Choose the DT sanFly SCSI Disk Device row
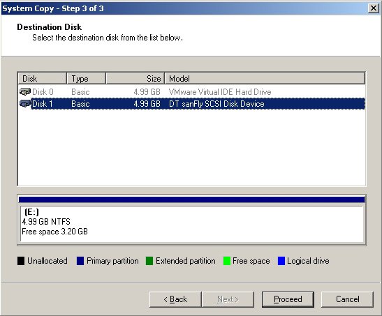This screenshot has height=316, width=382. (192, 104)
